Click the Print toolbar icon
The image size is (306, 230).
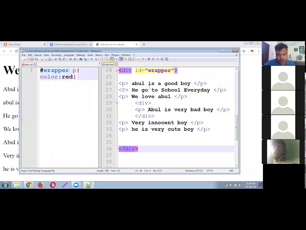click(x=50, y=59)
